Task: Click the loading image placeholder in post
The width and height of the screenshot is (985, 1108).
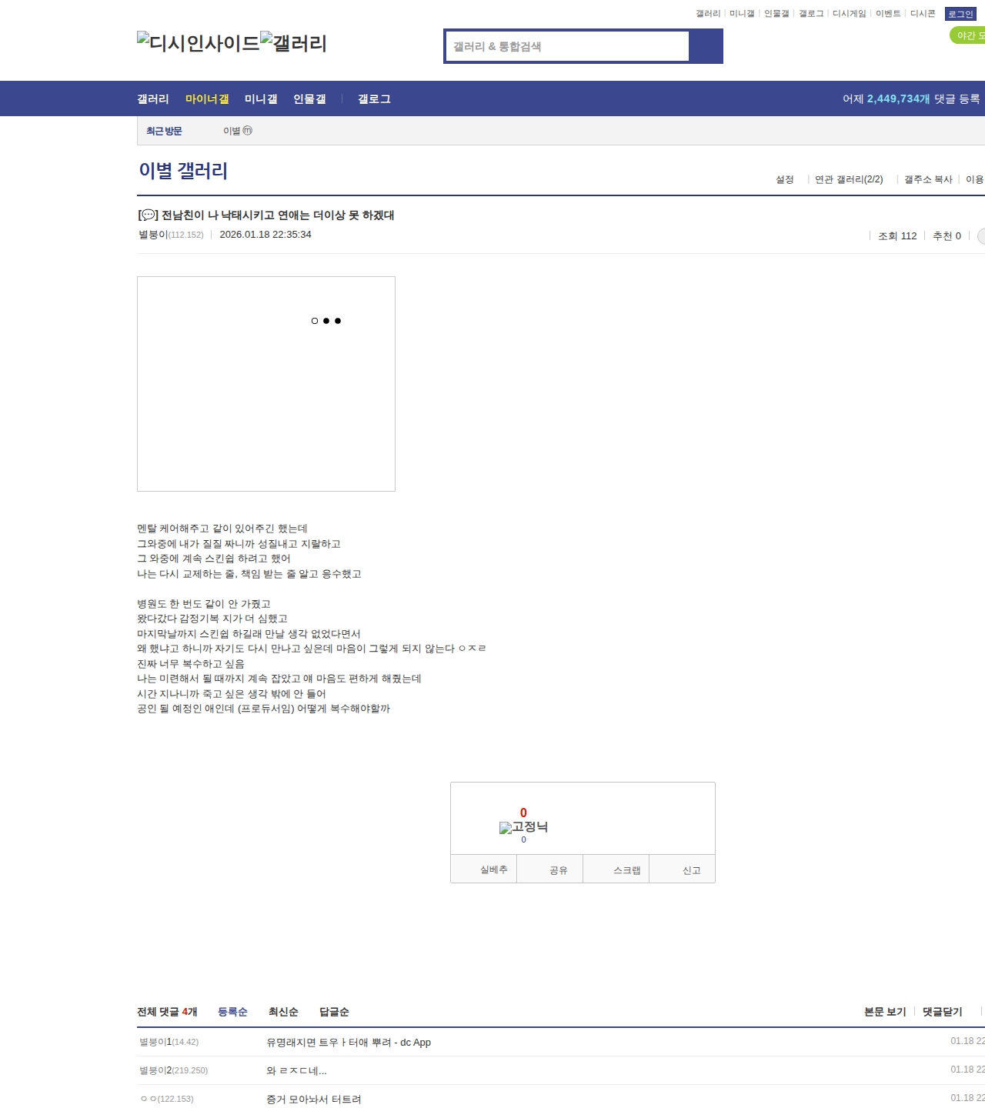Action: tap(266, 384)
